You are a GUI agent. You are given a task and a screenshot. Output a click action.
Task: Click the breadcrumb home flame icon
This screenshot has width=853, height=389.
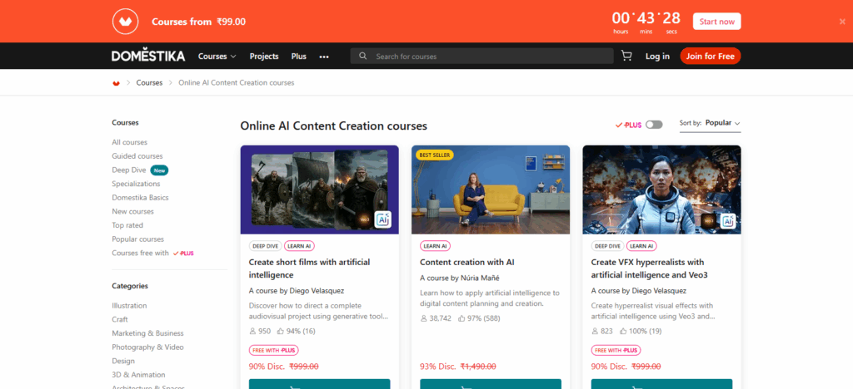click(116, 83)
